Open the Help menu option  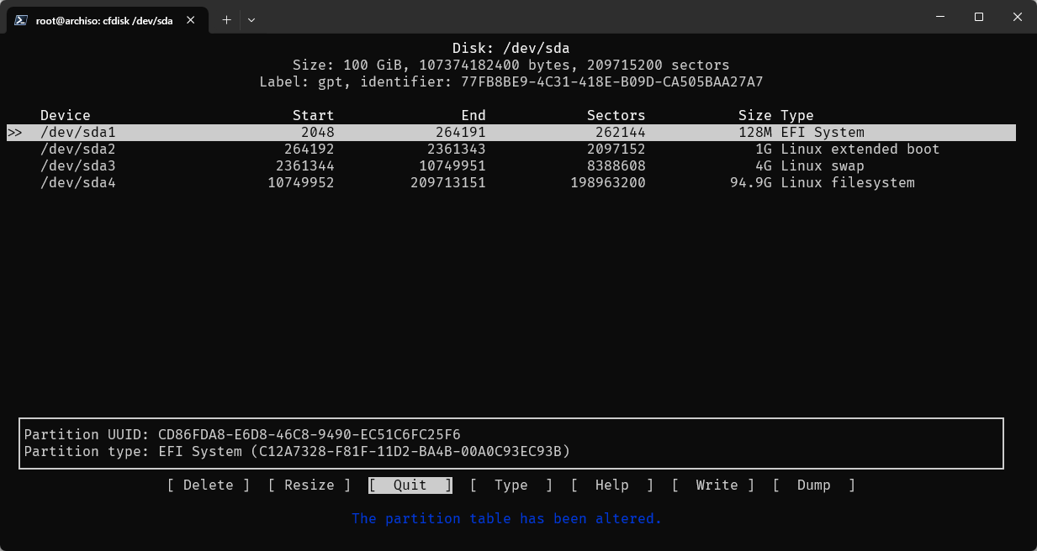(611, 485)
